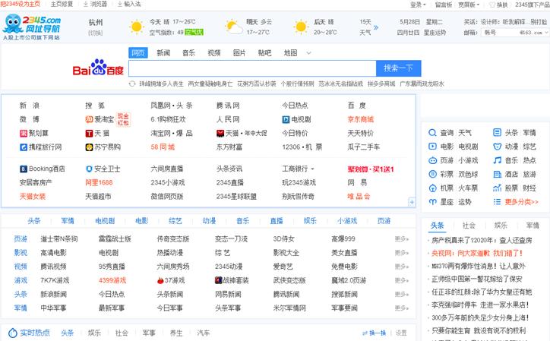Click the 彩票 lottery icon in sidebar

point(432,174)
